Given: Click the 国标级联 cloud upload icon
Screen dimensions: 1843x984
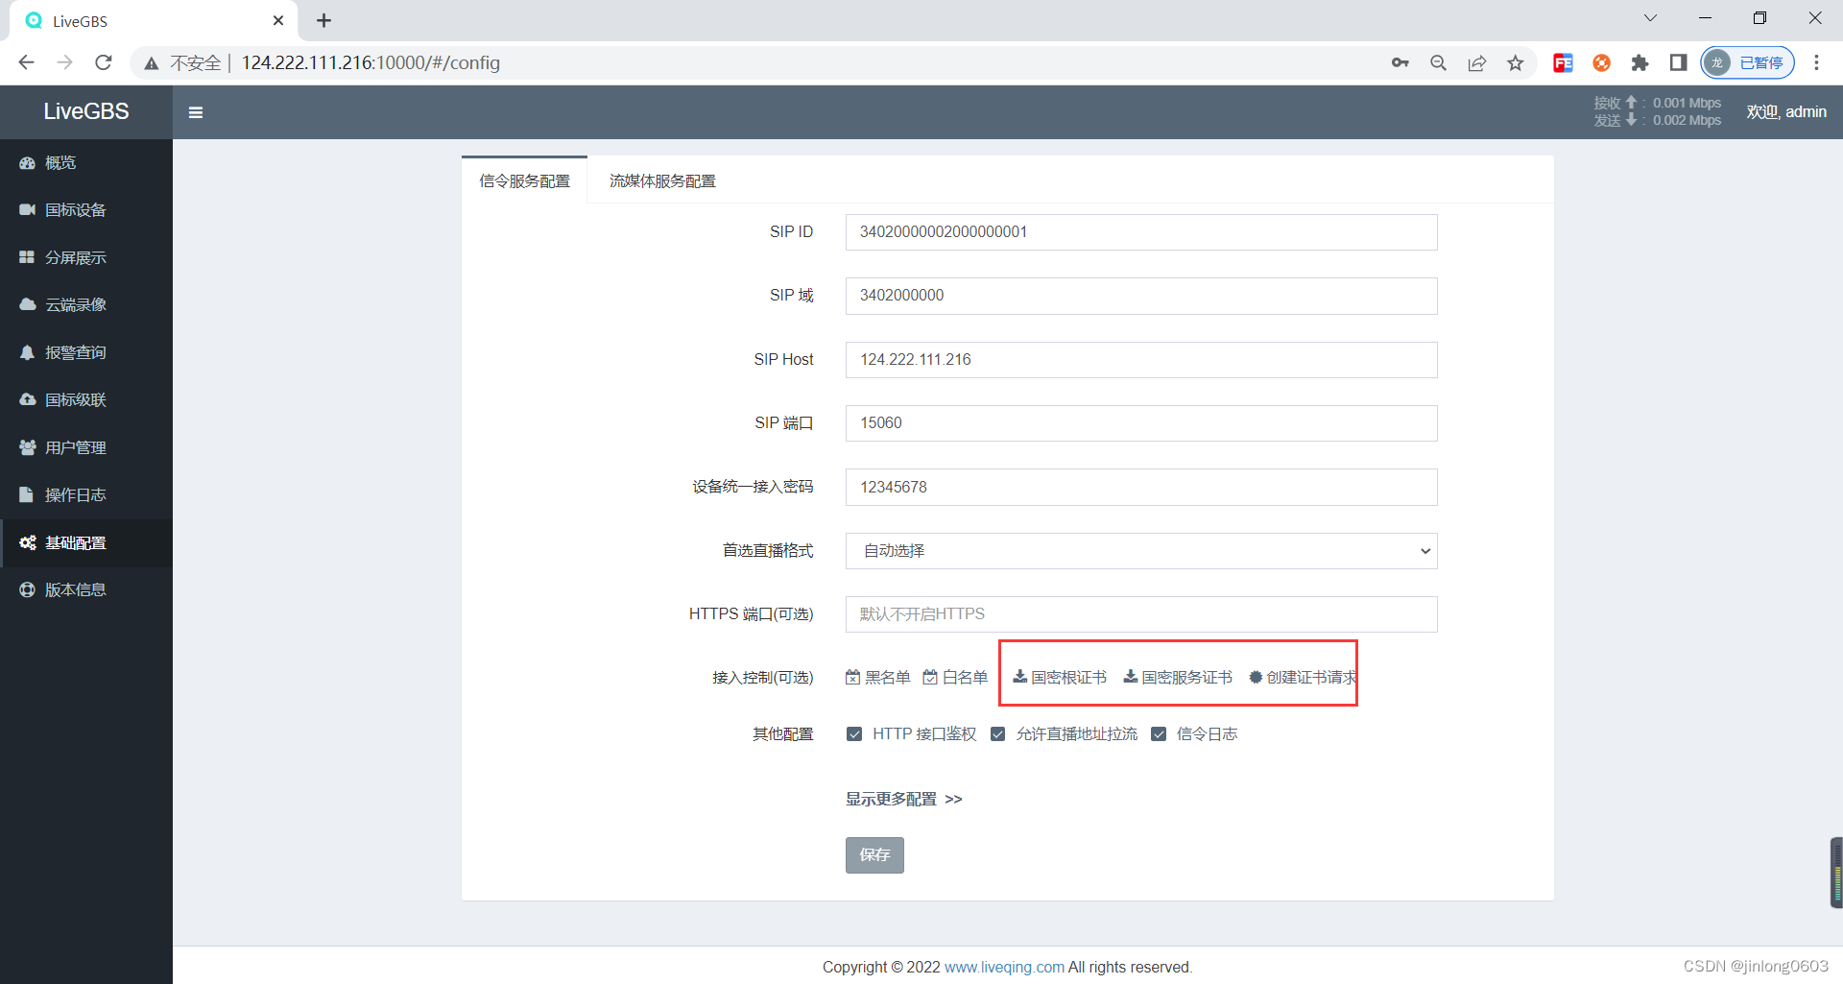Looking at the screenshot, I should 27,400.
